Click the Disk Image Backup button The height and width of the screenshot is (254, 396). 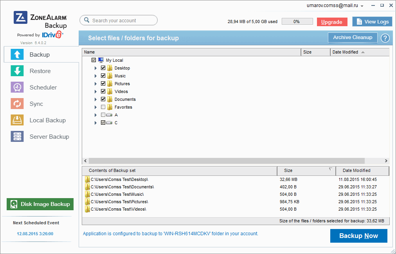click(x=40, y=204)
